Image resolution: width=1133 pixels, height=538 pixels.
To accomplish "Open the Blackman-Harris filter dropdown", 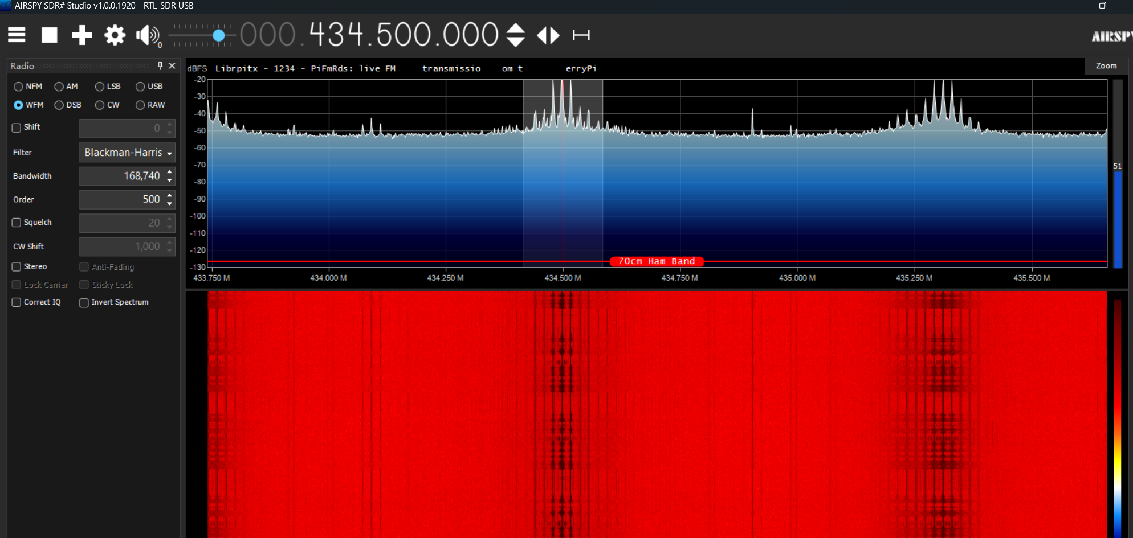I will coord(127,153).
